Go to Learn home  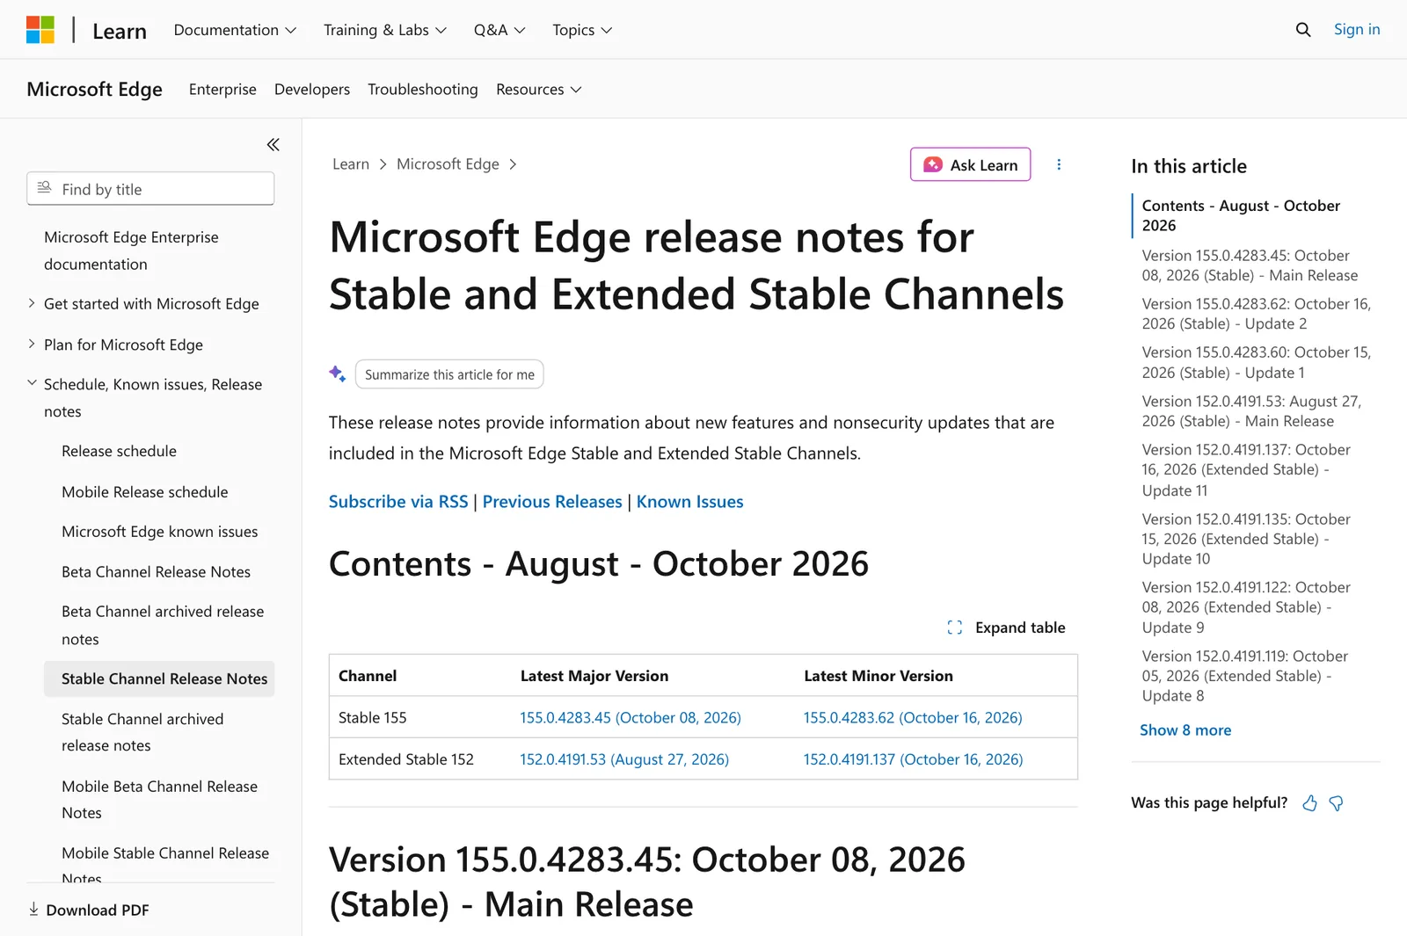(120, 31)
